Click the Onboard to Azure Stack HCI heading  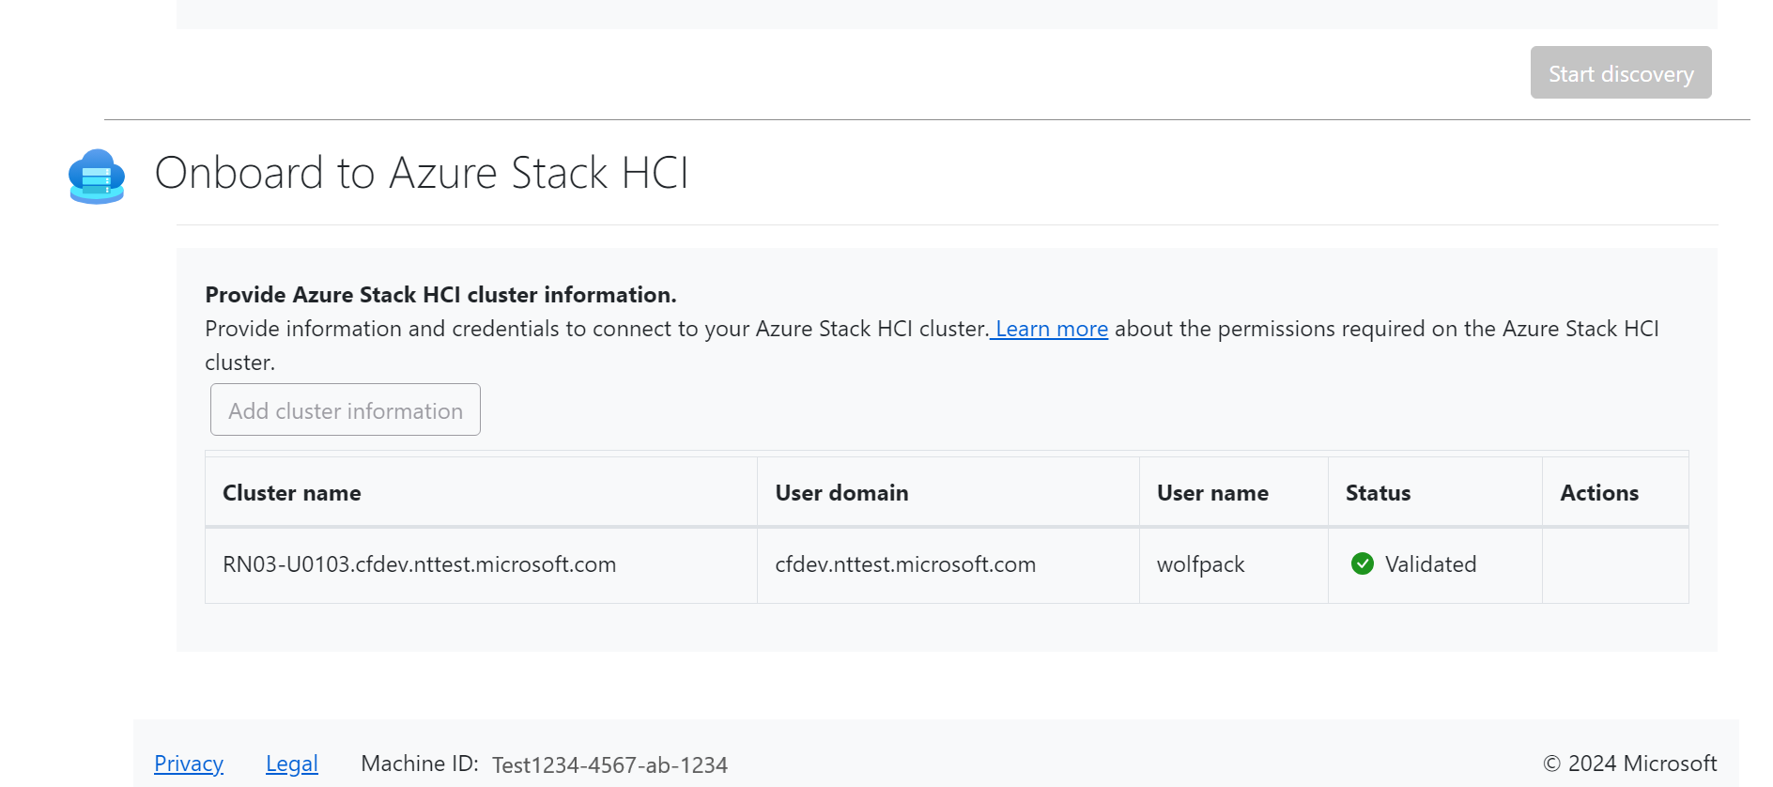(x=422, y=174)
